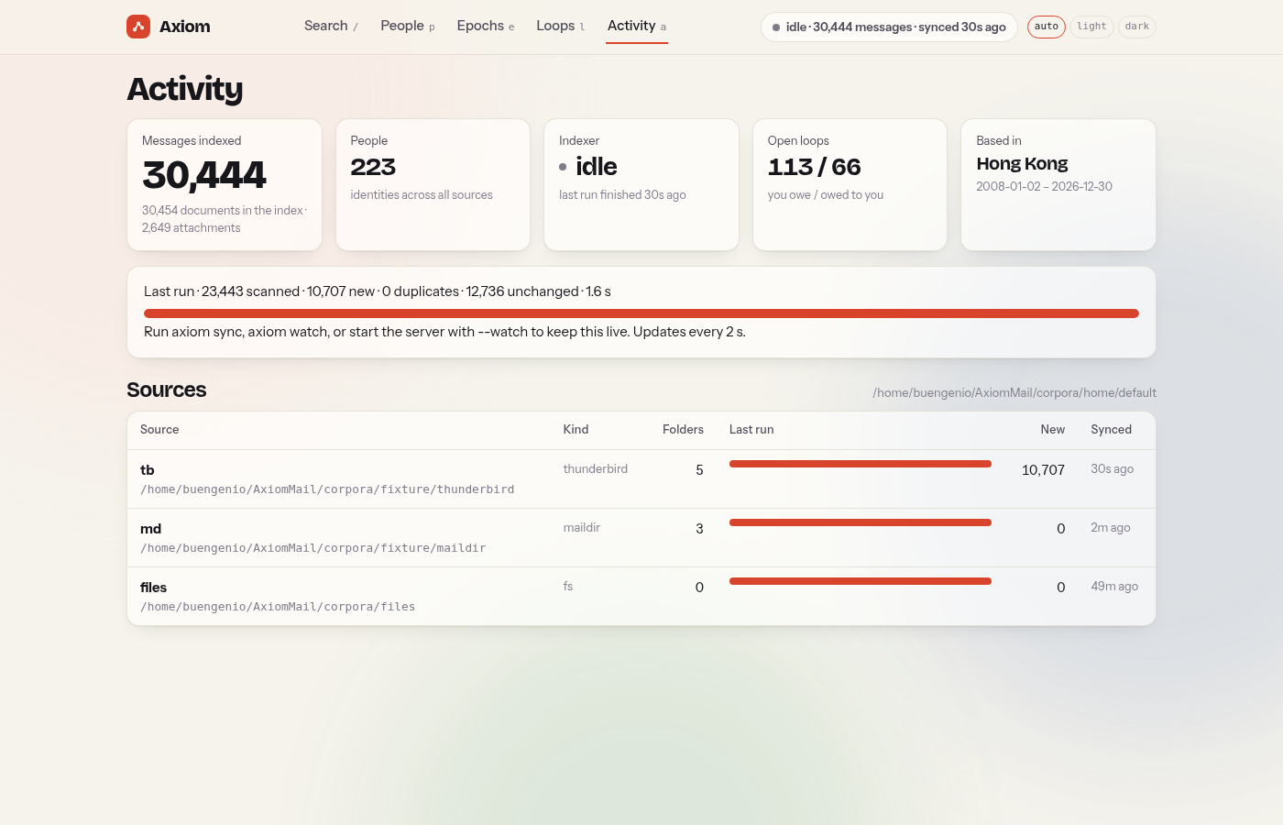The height and width of the screenshot is (825, 1283).
Task: Click the red Axiom logo icon
Action: [x=138, y=27]
